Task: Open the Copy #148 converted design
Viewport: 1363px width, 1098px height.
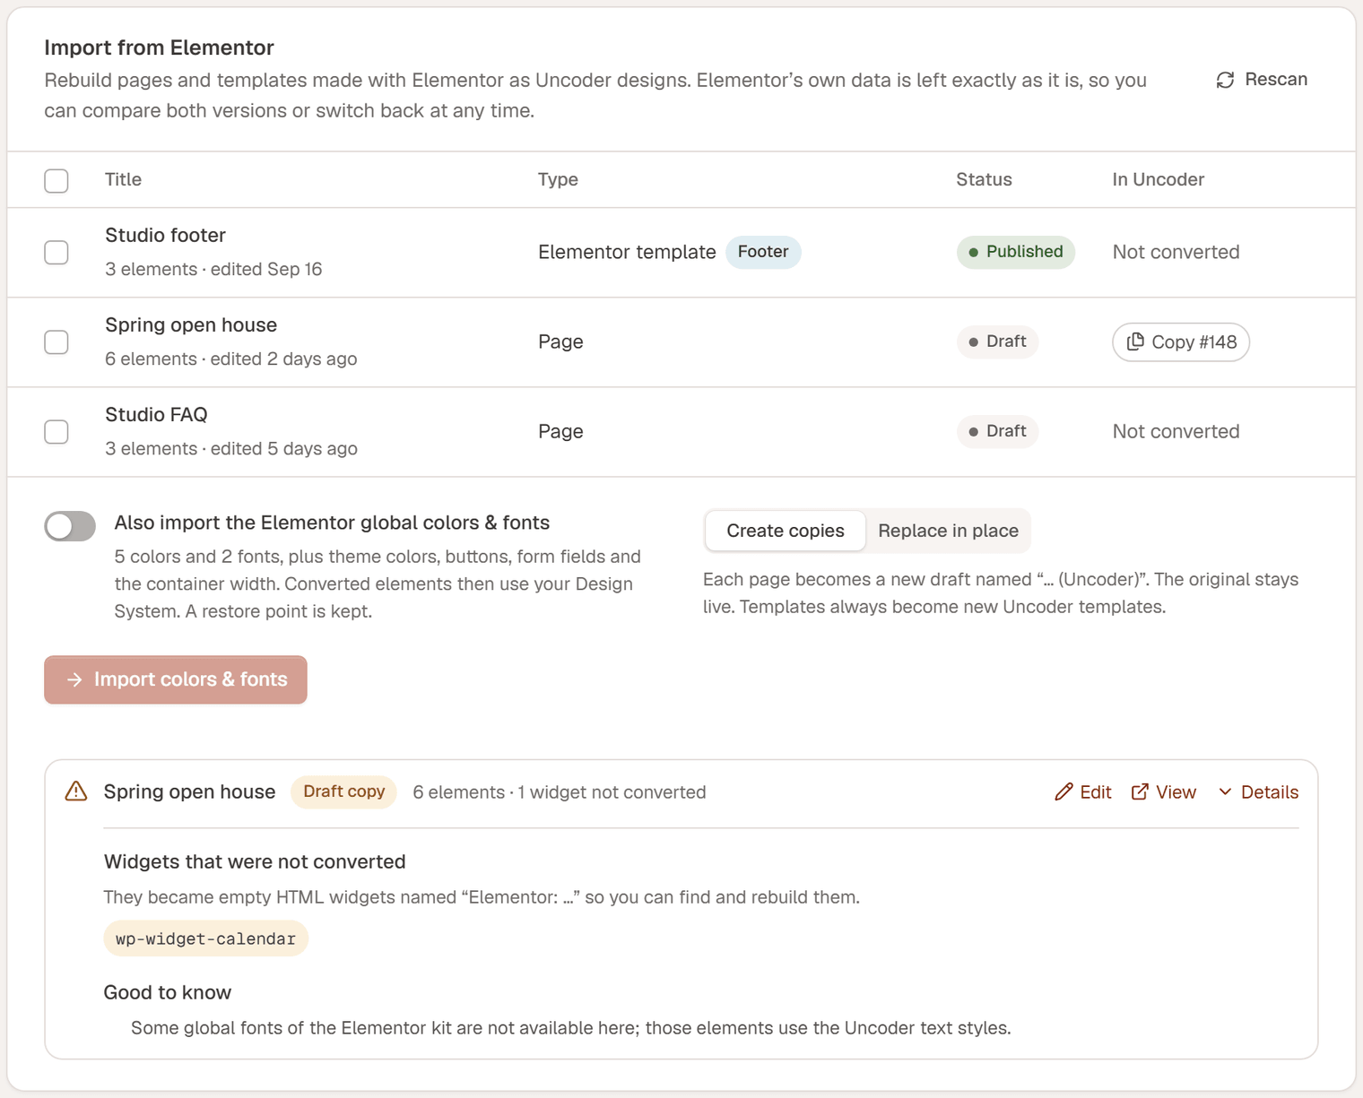Action: point(1181,342)
